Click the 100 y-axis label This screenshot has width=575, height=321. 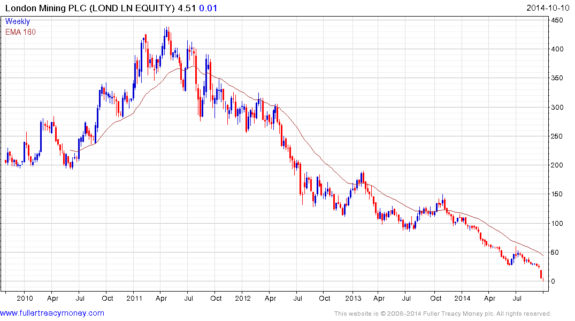coord(557,224)
